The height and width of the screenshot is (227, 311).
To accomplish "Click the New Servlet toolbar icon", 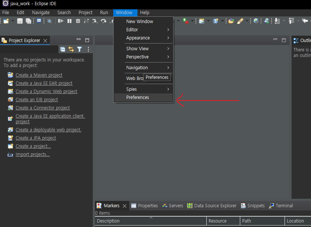I will [216, 21].
